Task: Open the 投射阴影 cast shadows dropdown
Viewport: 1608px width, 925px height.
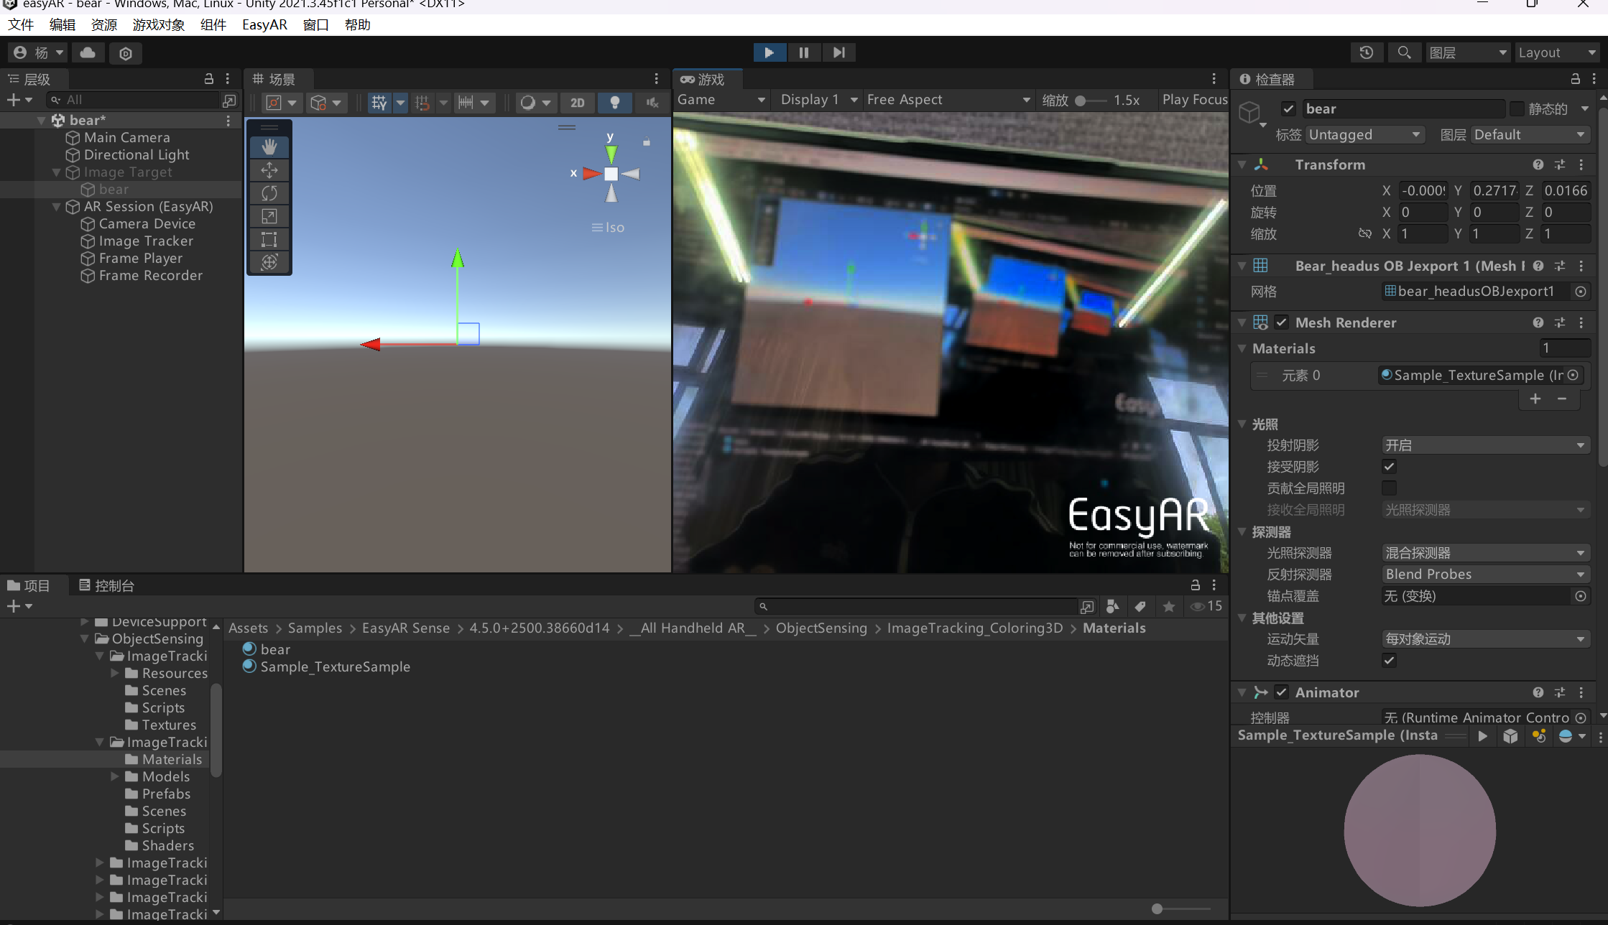Action: [1484, 445]
